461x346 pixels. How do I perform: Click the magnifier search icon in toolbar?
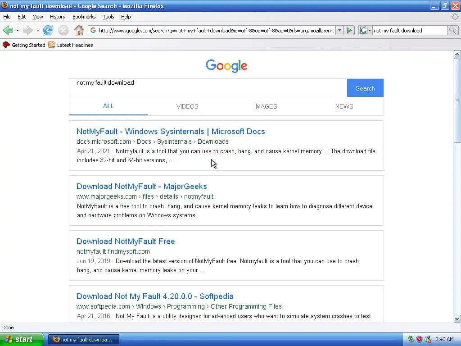[452, 30]
